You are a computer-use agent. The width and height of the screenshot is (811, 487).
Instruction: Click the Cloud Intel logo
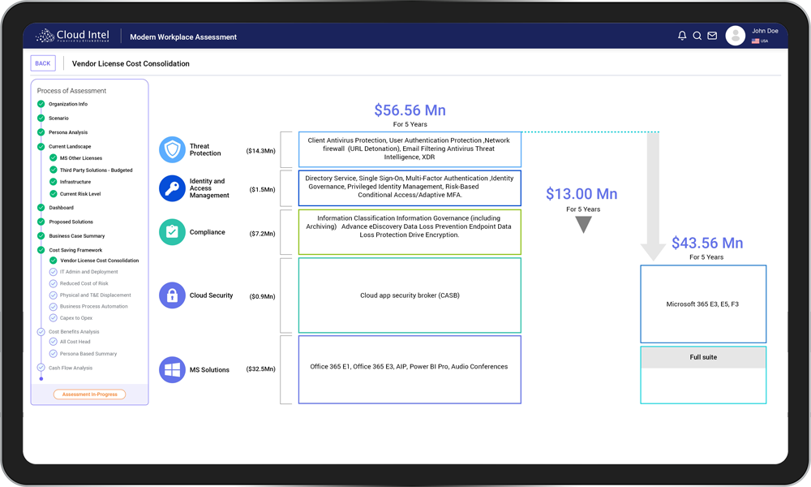point(72,36)
